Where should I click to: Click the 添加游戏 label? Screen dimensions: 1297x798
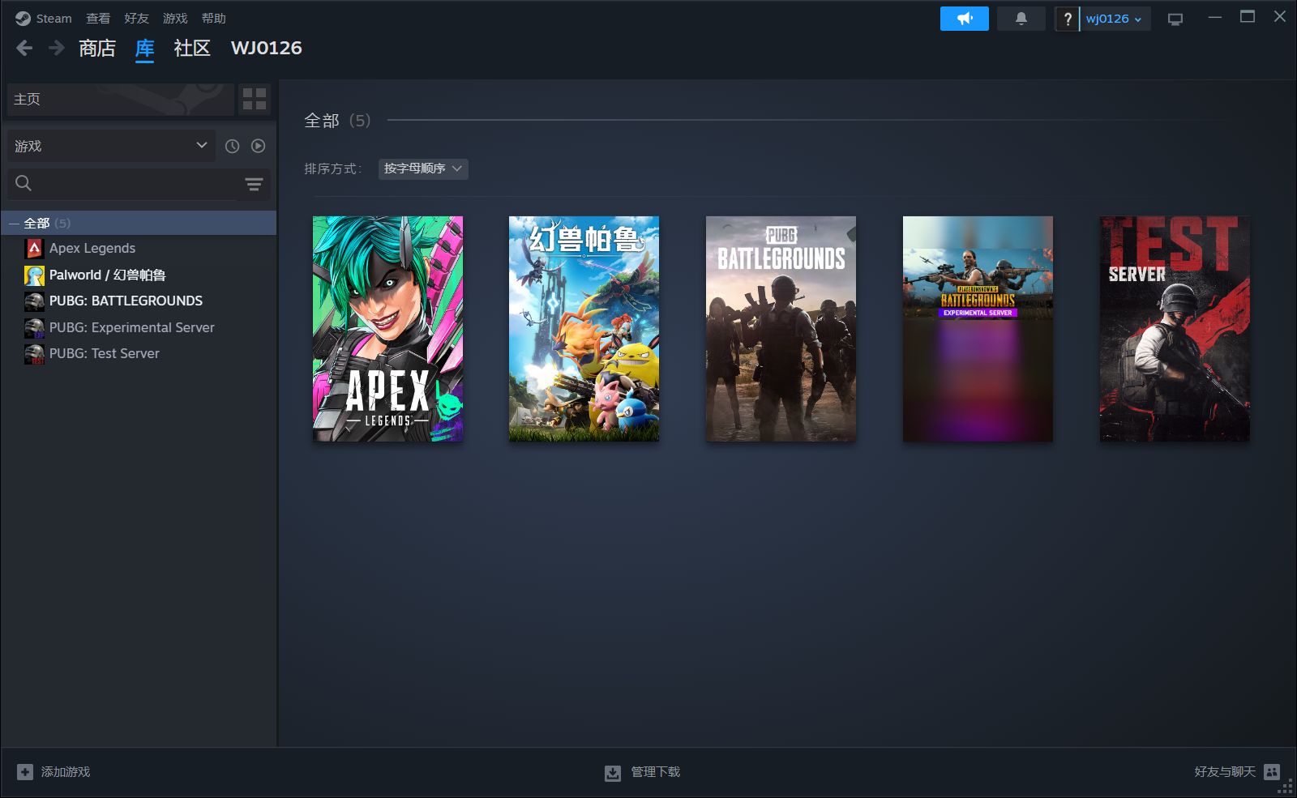[66, 772]
